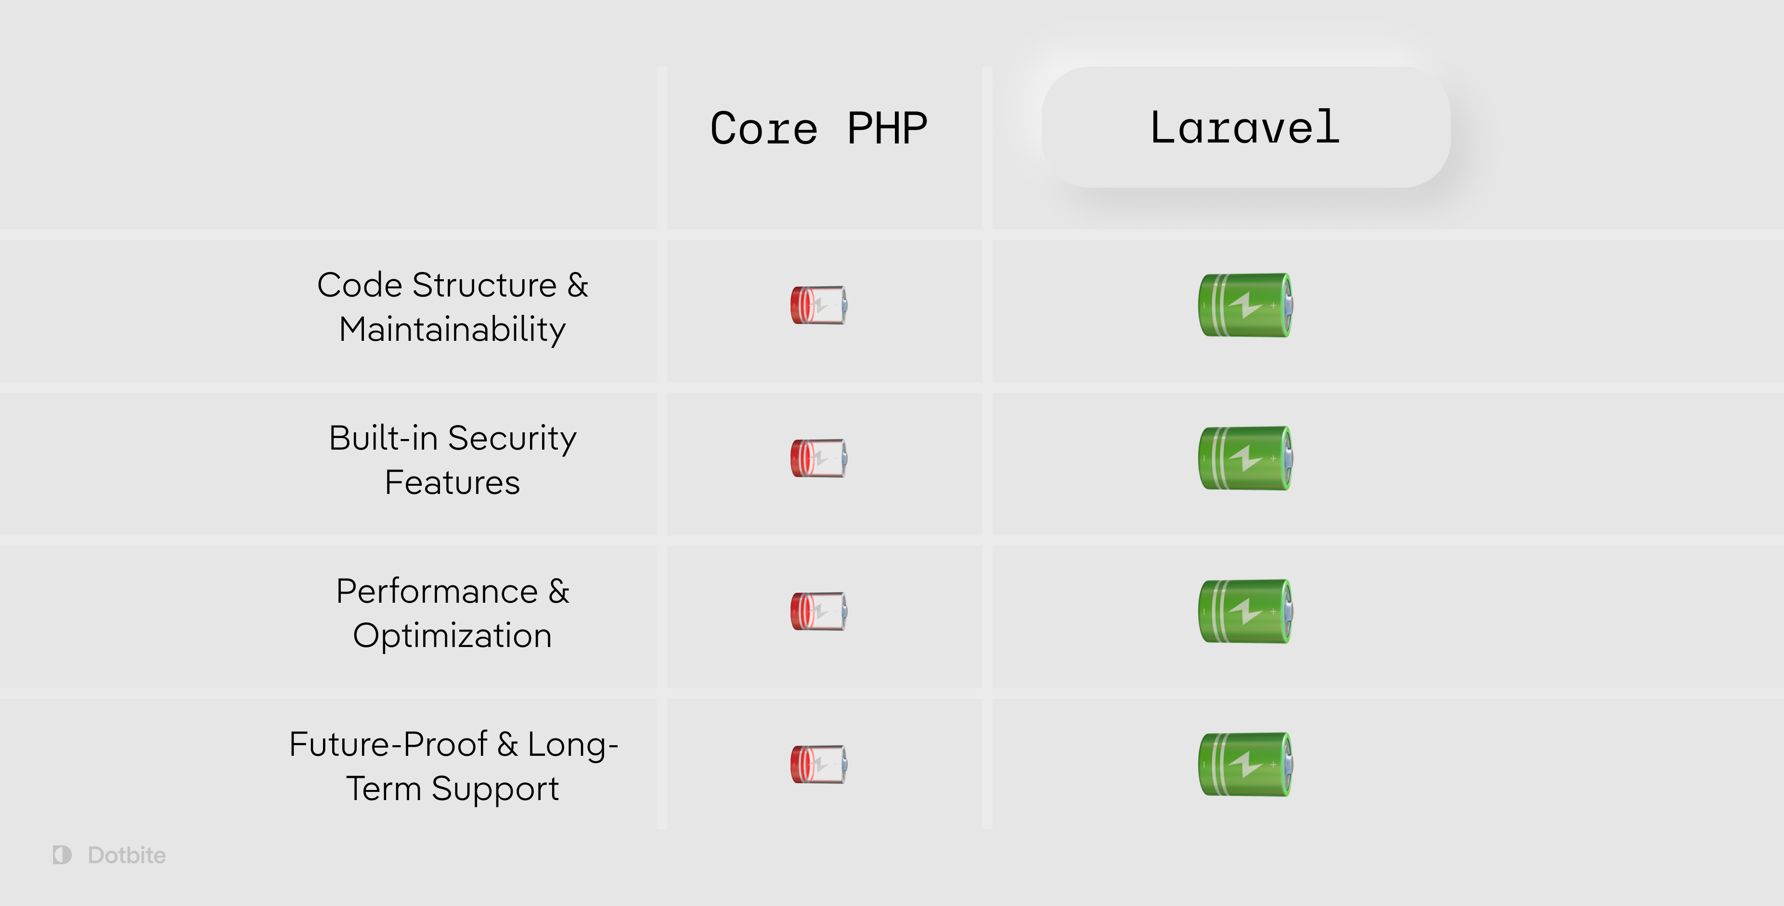The image size is (1784, 906).
Task: Click the empty header cell above row labels
Action: coord(328,147)
